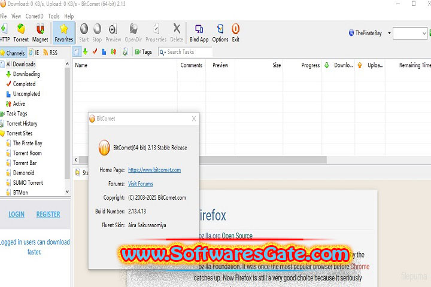Open the View menu

(x=16, y=16)
